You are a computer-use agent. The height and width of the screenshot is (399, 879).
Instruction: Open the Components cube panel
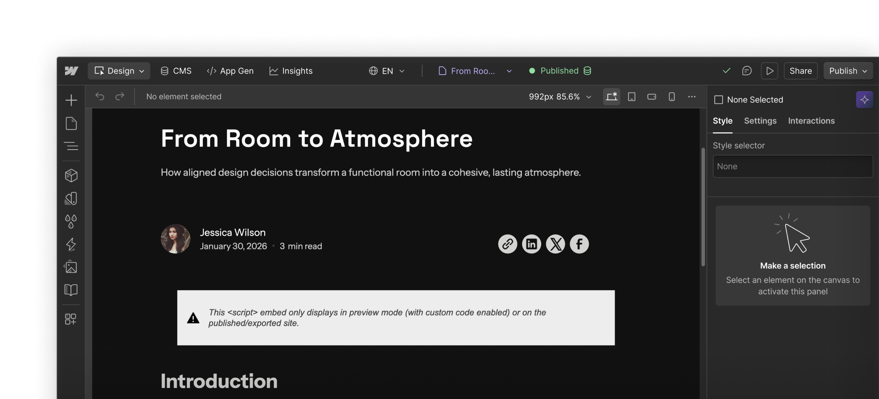tap(71, 176)
